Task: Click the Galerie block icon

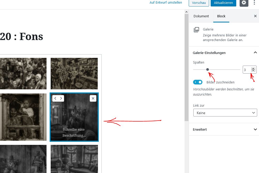Action: point(196,30)
